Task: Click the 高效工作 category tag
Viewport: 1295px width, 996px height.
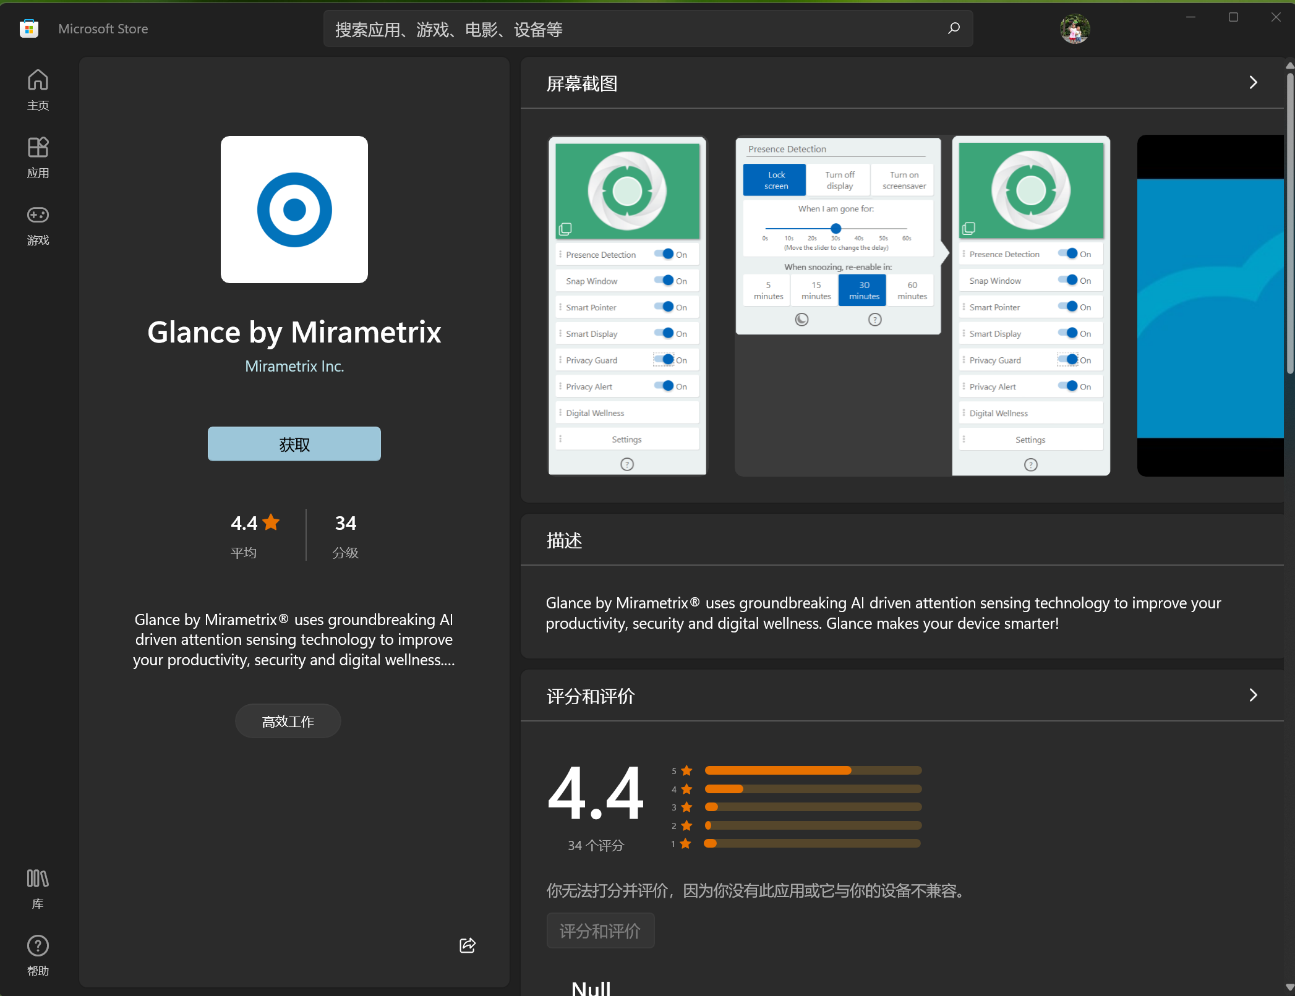Action: [288, 721]
